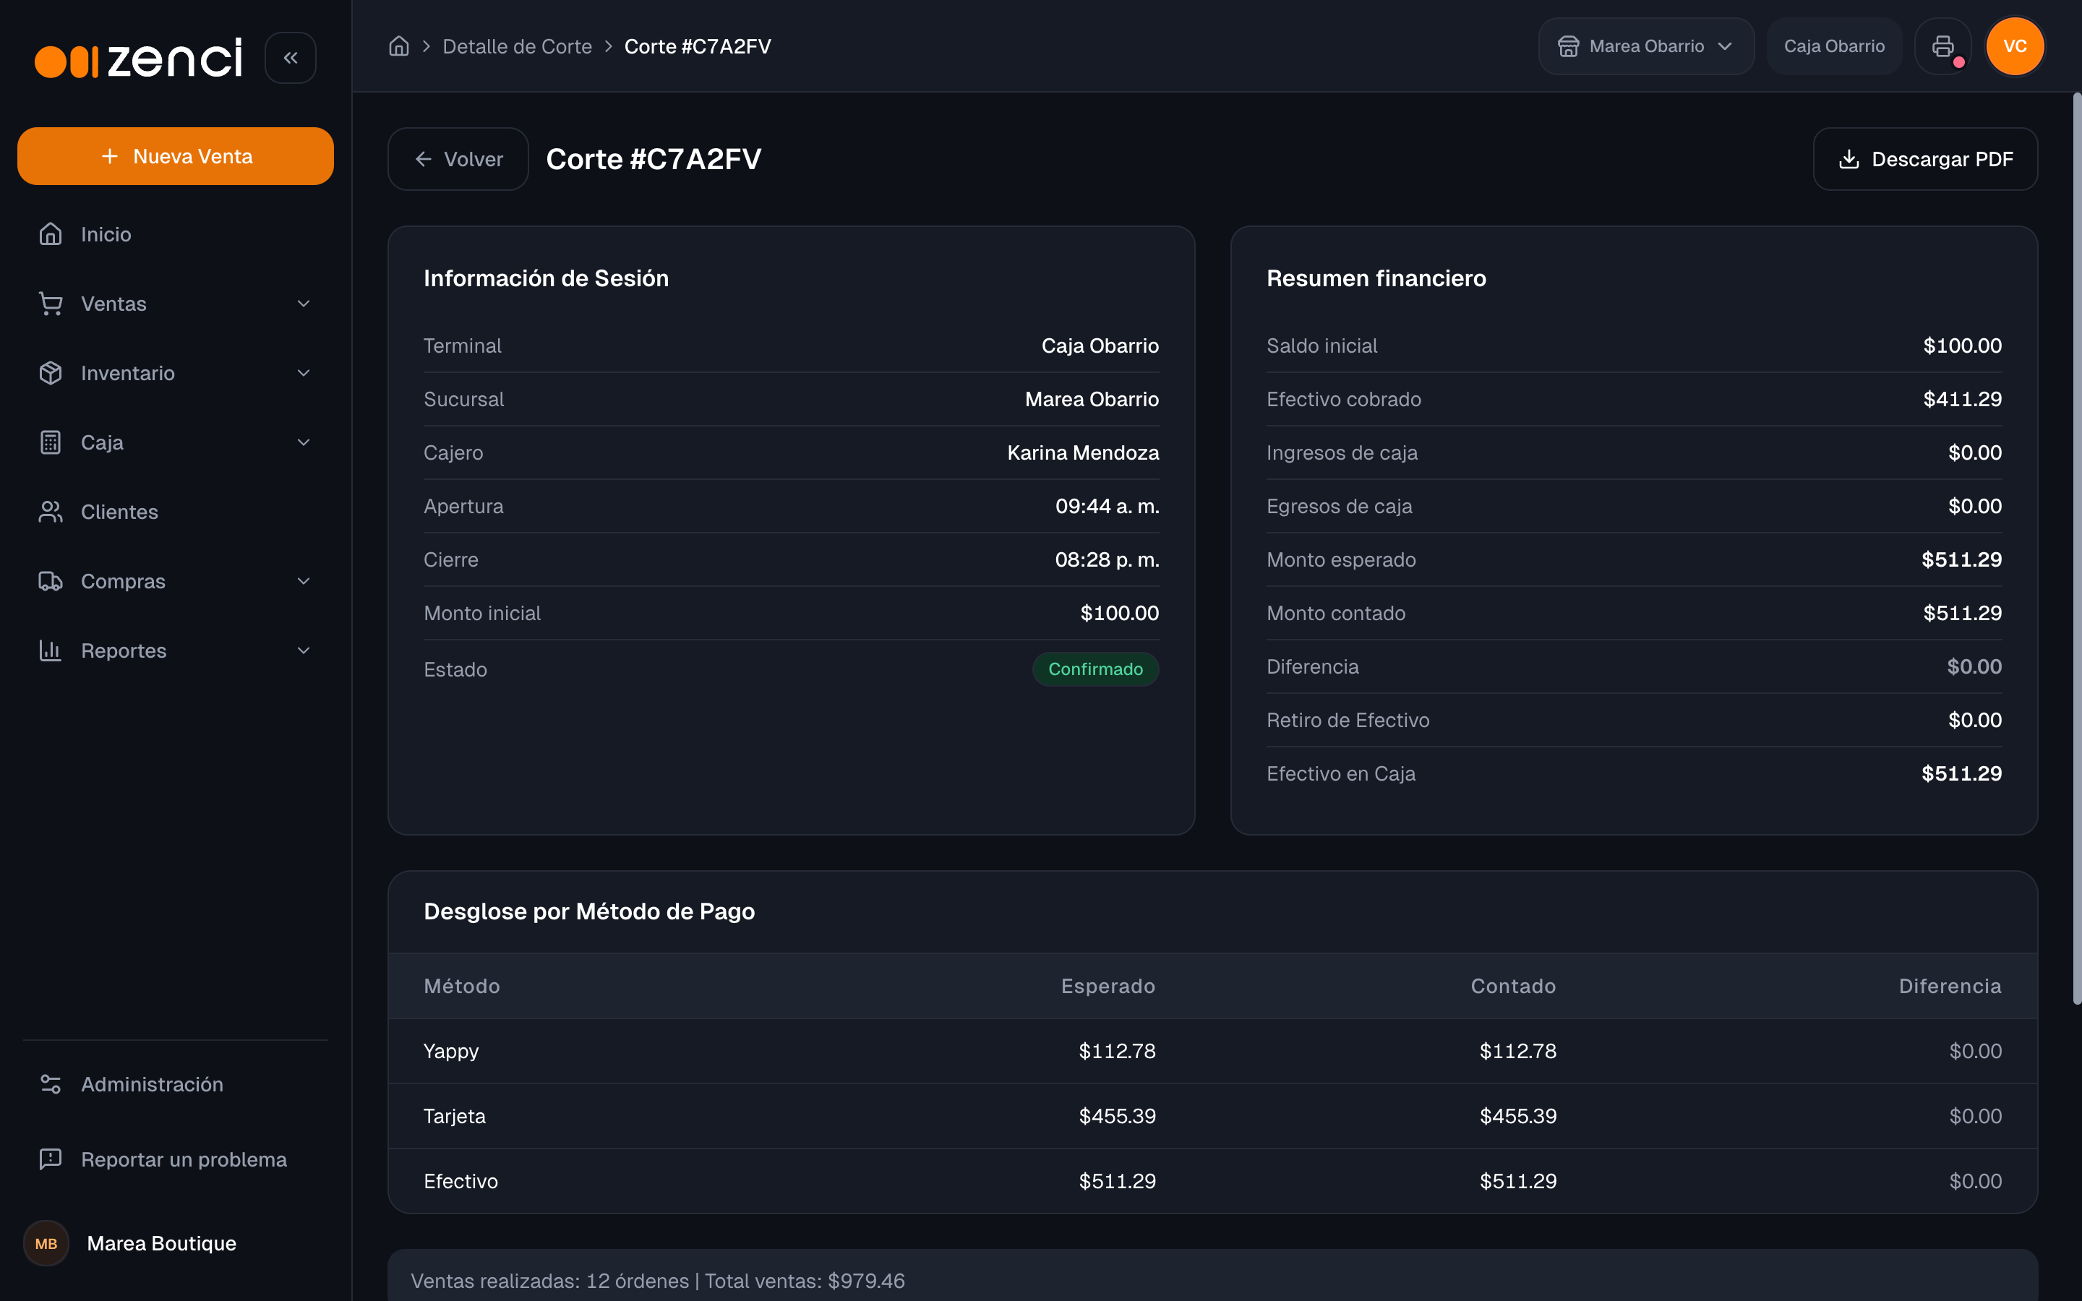
Task: Click the Administración sliders icon
Action: click(51, 1084)
